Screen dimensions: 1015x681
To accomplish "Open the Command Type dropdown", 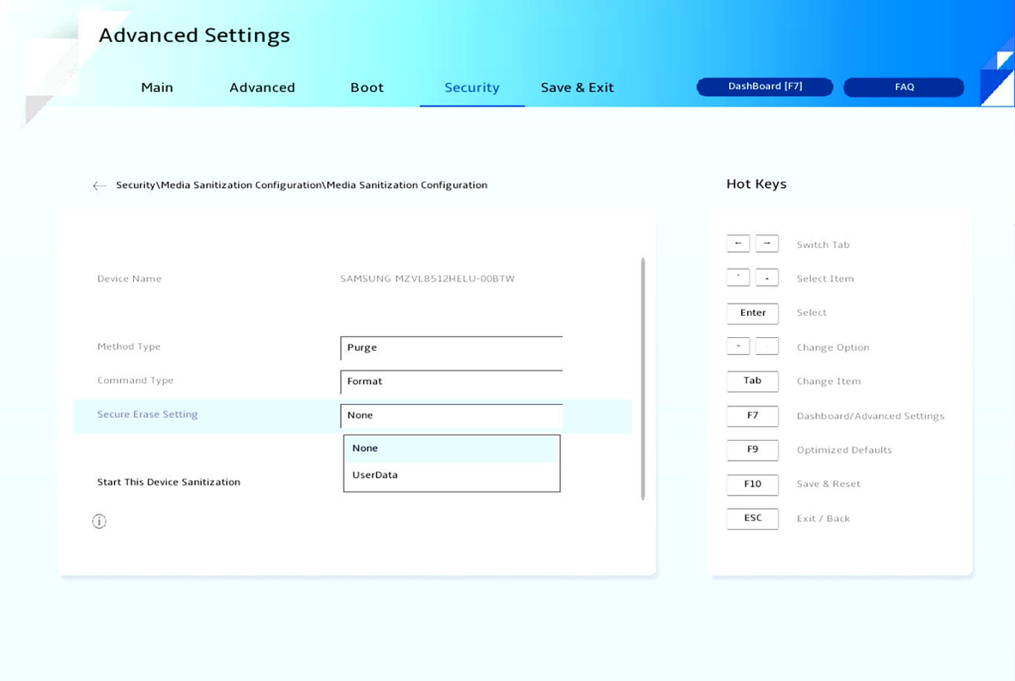I will pos(451,382).
